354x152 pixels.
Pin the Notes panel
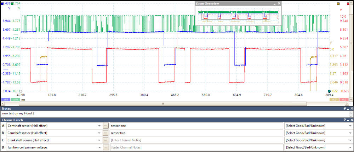click(x=344, y=109)
